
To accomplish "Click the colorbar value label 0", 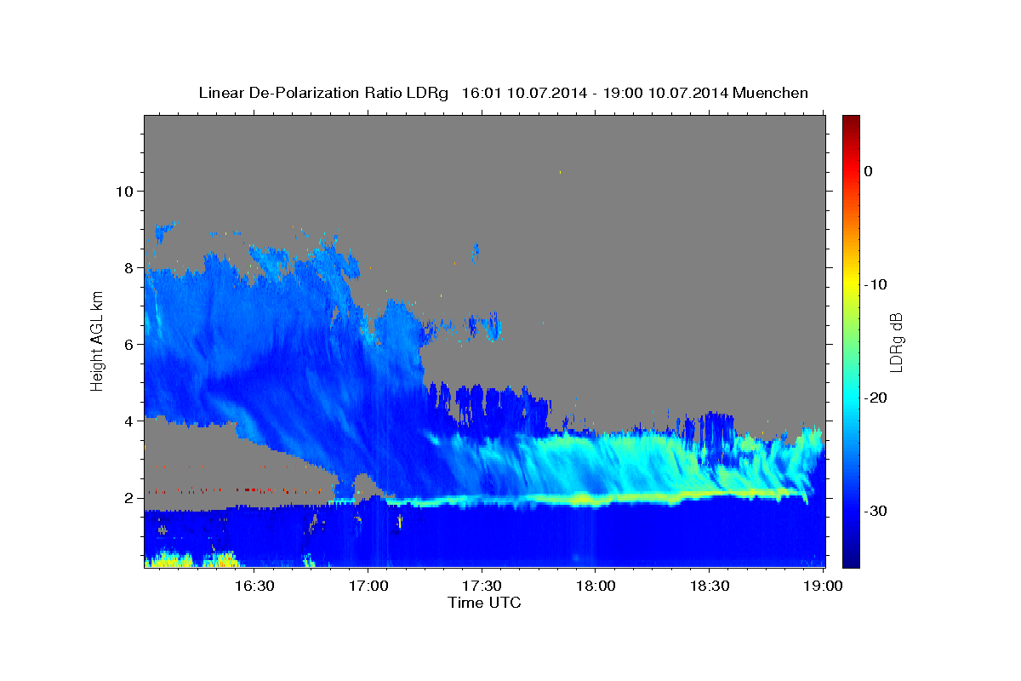I will [868, 171].
